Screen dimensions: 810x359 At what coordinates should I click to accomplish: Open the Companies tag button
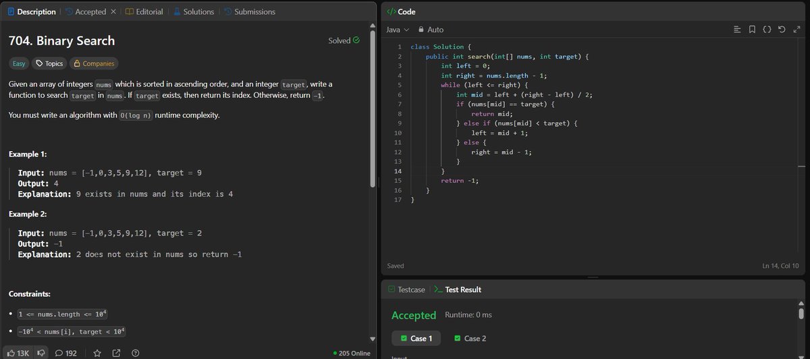93,63
